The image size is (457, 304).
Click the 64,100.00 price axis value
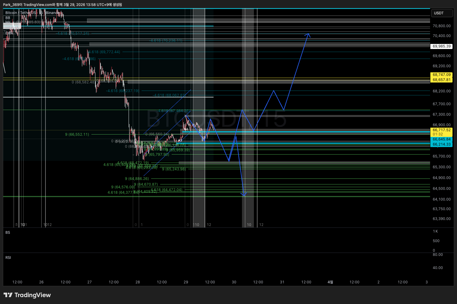click(x=441, y=199)
